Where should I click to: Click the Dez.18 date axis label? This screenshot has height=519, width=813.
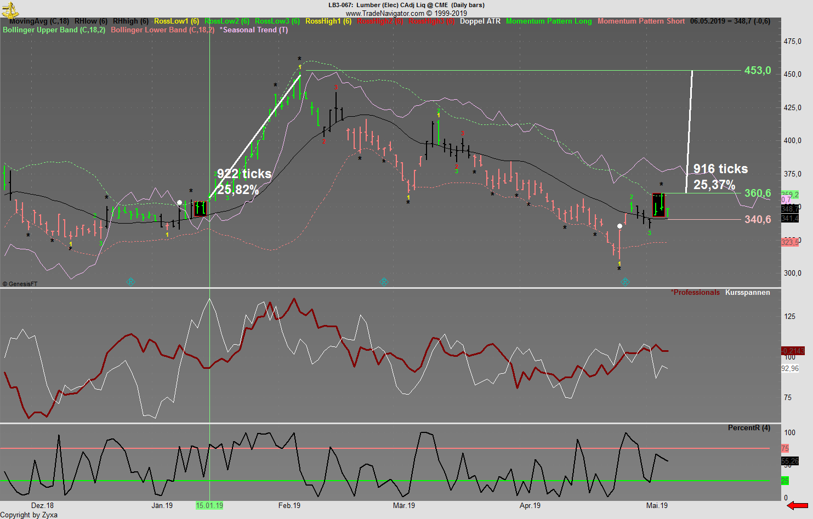(x=42, y=505)
